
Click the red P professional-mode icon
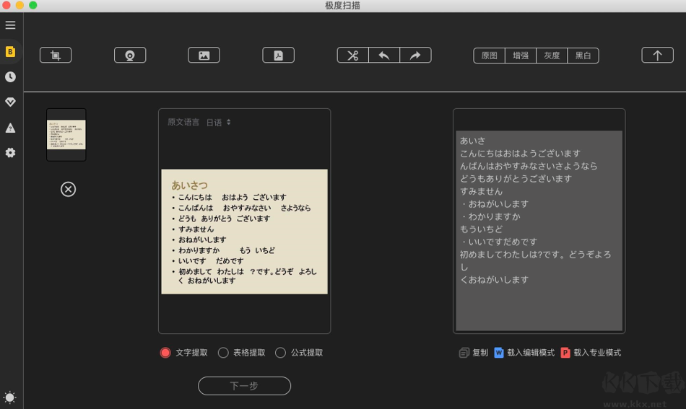565,353
